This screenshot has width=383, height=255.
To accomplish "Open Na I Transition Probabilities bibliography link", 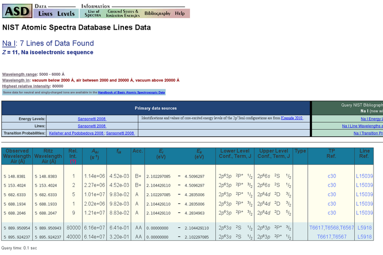I will [x=368, y=133].
